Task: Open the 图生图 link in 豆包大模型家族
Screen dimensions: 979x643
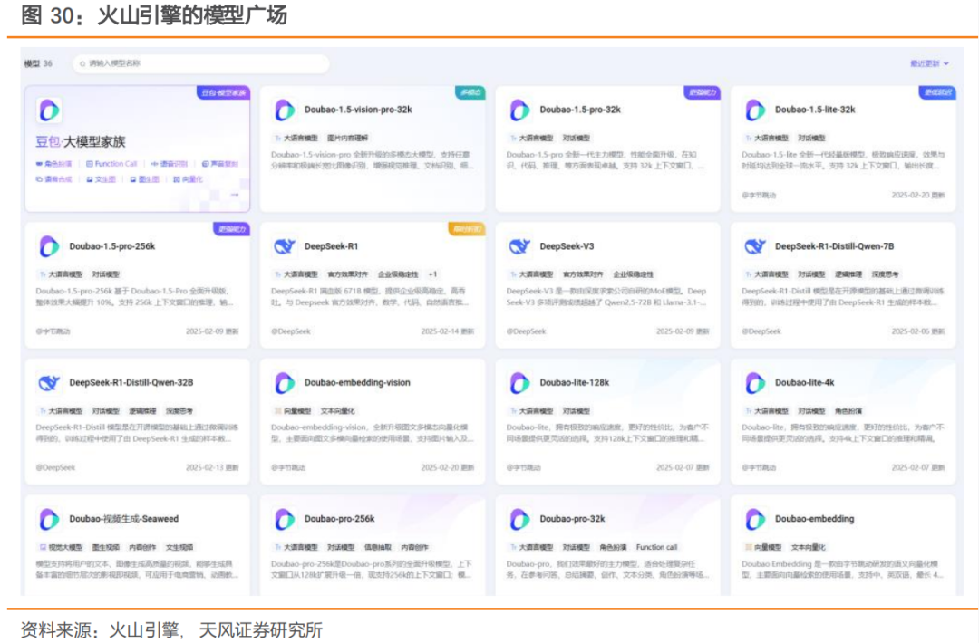Action: (x=145, y=179)
